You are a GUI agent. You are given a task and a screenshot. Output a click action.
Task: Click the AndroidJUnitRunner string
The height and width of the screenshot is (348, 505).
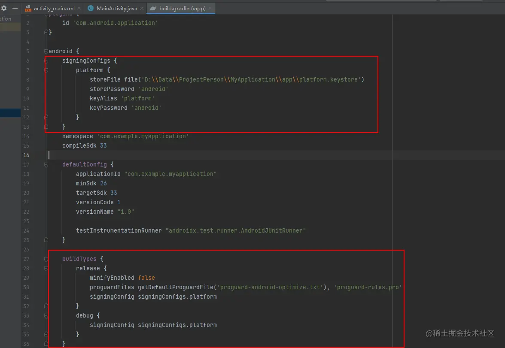[x=235, y=230]
